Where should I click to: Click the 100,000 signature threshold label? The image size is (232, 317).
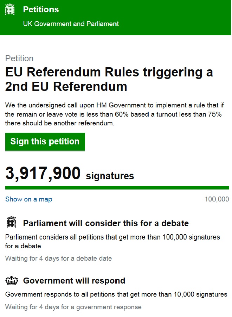point(217,199)
